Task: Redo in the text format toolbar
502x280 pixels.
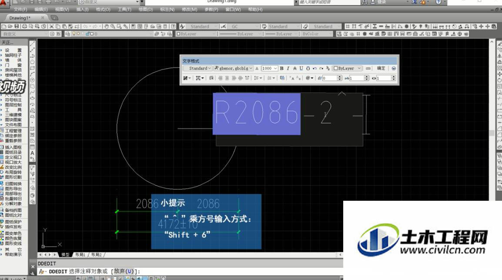Action: (321, 68)
